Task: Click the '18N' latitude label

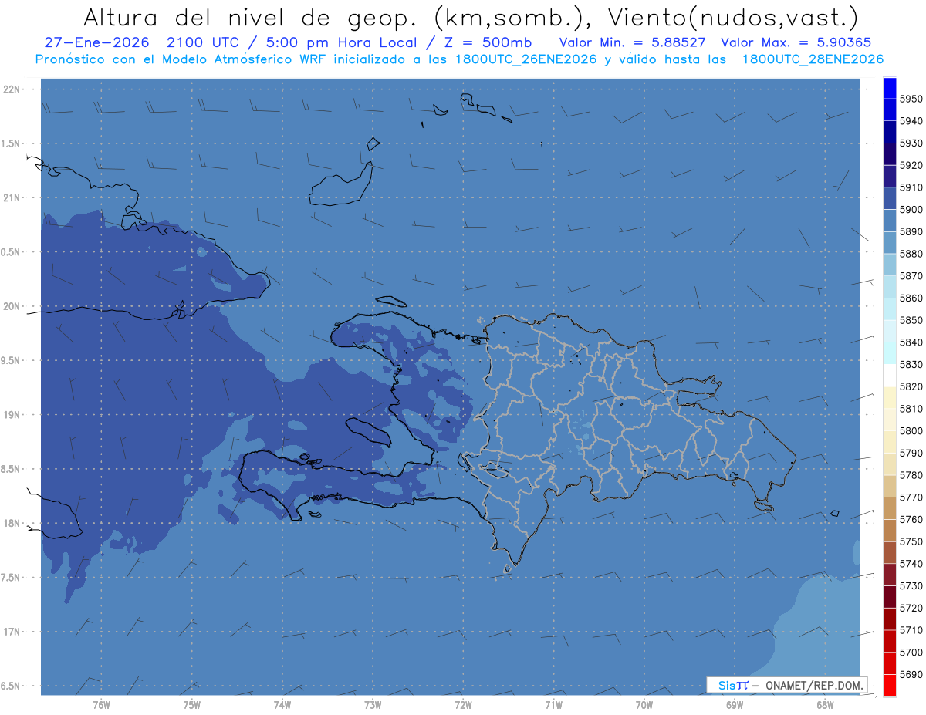Action: [x=12, y=523]
